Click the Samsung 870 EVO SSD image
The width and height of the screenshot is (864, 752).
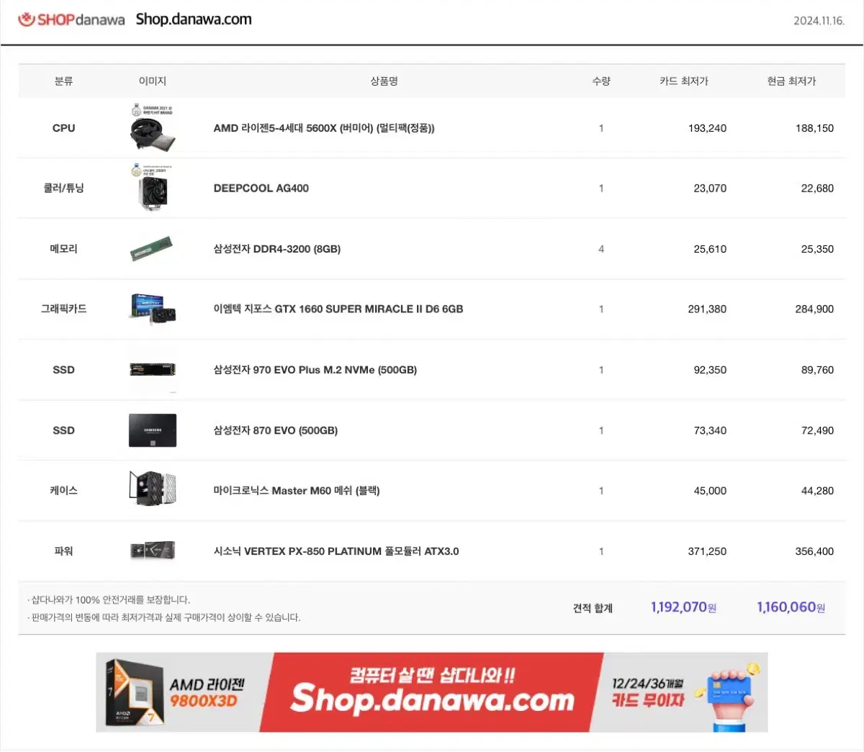coord(153,430)
